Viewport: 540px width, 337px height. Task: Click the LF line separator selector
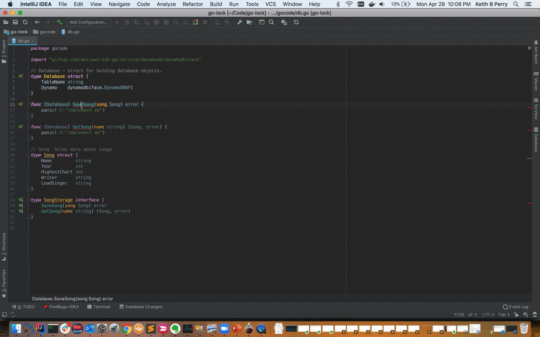[471, 314]
